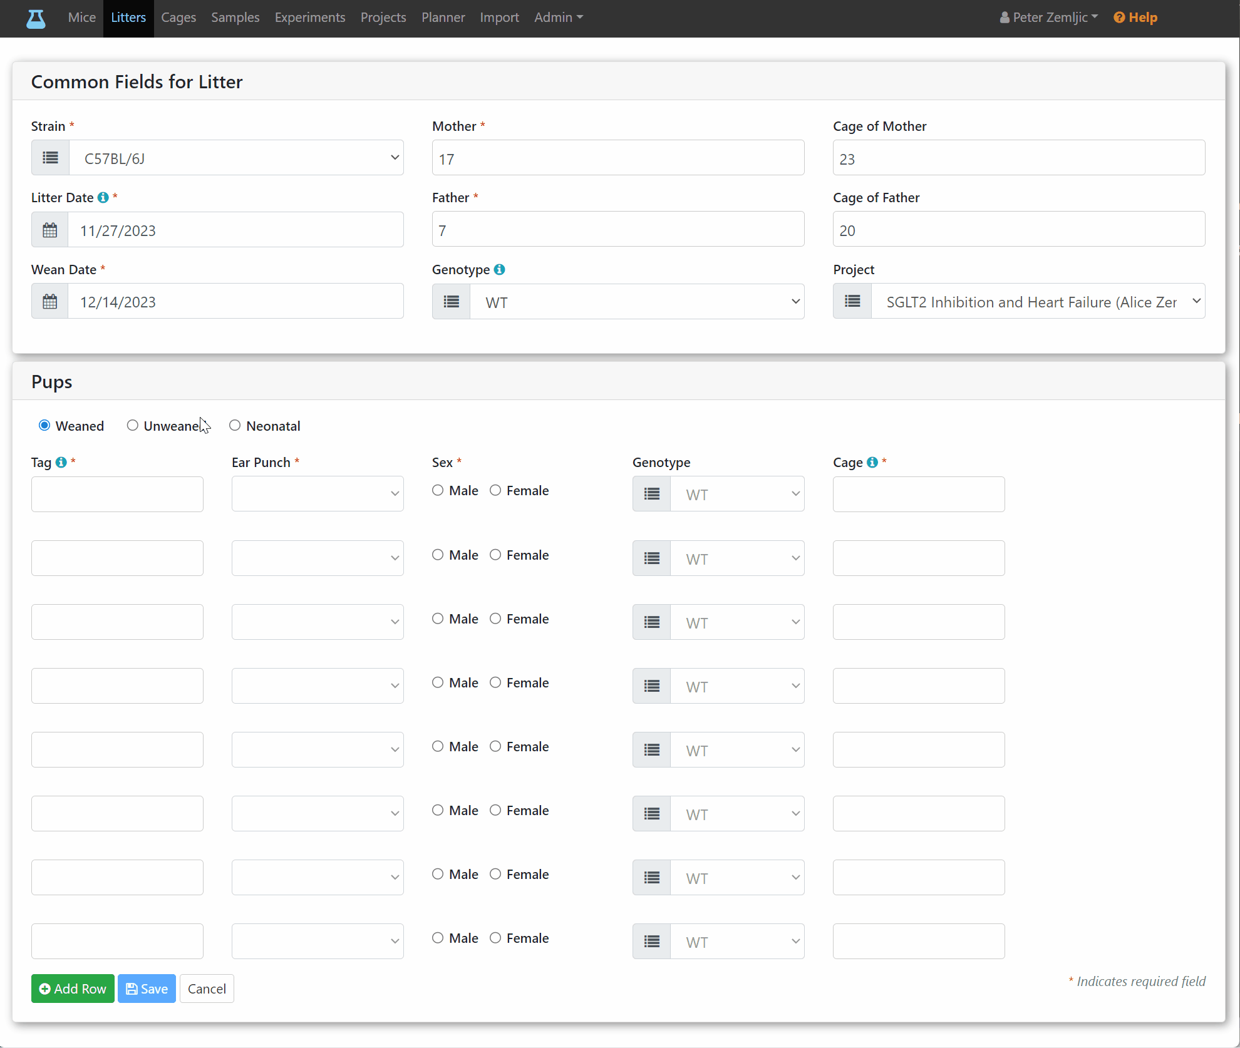Screen dimensions: 1240x1048
Task: Open the Project SGLT2 Inhibition dropdown
Action: coord(1038,302)
